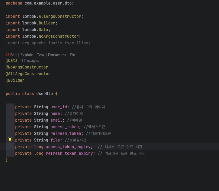Viewport: 219px width, 191px height.
Task: Open the 17 usages hint
Action: (x=30, y=61)
